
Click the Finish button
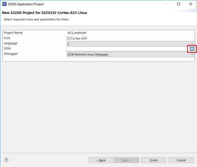(154, 160)
